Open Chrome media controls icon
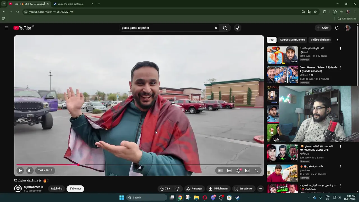 point(341,12)
